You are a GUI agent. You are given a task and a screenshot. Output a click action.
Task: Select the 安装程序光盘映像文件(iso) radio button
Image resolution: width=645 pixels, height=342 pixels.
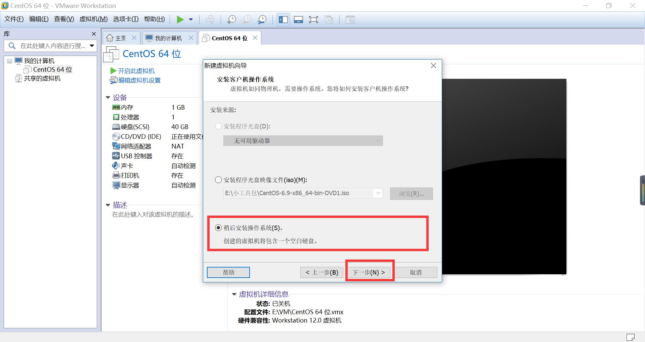tap(218, 180)
